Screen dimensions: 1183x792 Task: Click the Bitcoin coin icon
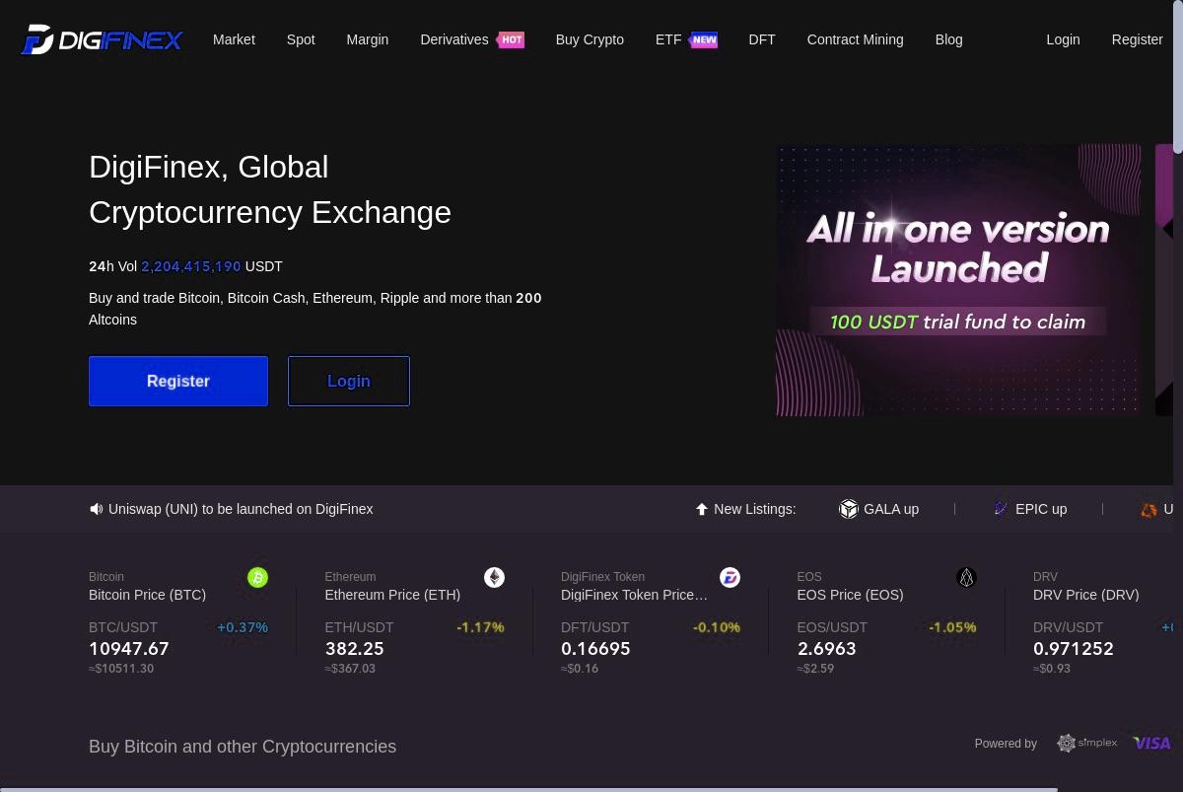tap(257, 577)
